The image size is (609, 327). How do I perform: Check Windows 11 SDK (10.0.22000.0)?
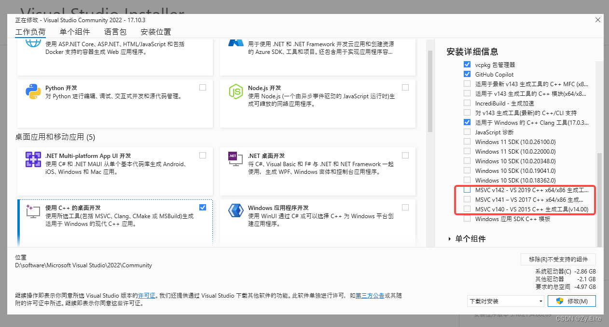pos(467,151)
